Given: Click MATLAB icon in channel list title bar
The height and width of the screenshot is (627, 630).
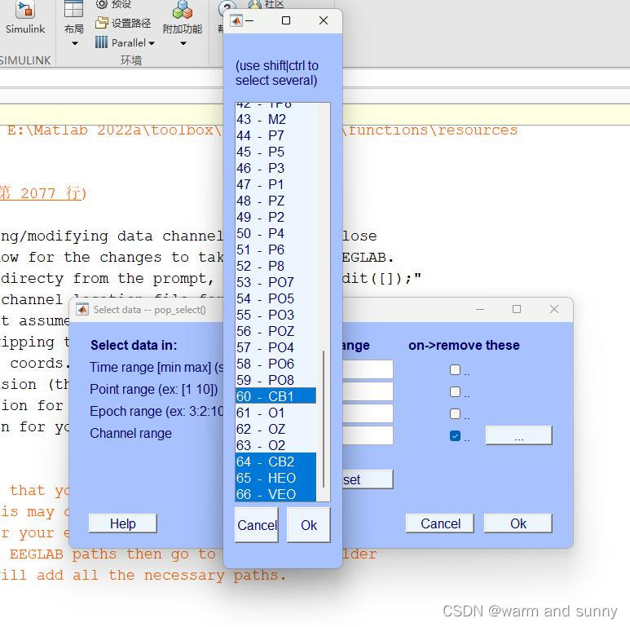Looking at the screenshot, I should point(236,20).
